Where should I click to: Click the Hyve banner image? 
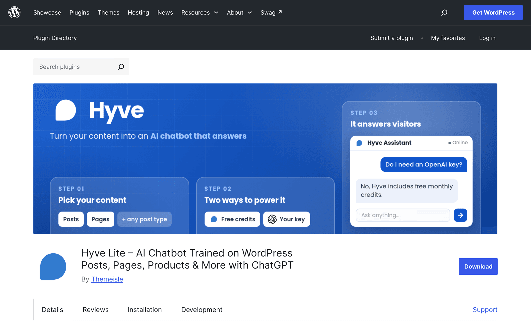(265, 159)
